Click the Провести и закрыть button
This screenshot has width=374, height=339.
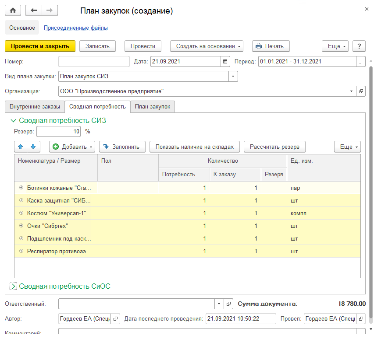[x=40, y=46]
